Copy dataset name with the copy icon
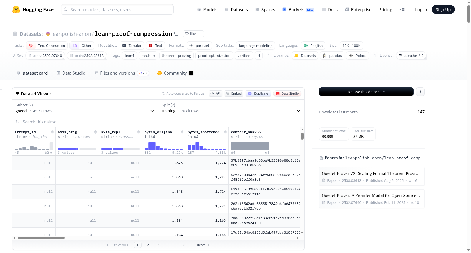This screenshot has height=253, width=471. (176, 34)
